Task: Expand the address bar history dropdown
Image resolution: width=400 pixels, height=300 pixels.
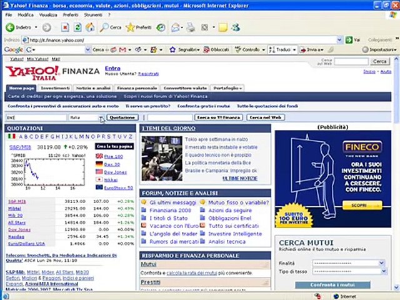Action: tap(339, 40)
